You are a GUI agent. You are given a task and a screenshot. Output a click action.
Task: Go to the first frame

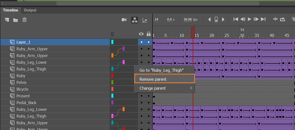pyautogui.click(x=236, y=19)
